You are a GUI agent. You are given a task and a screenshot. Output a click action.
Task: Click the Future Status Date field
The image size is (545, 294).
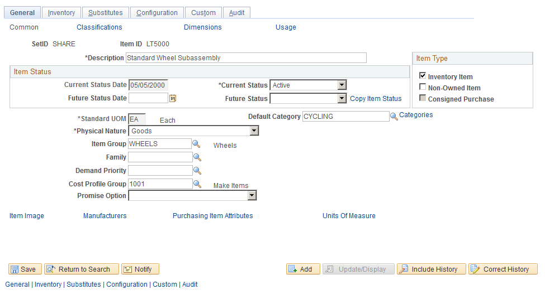(x=149, y=98)
